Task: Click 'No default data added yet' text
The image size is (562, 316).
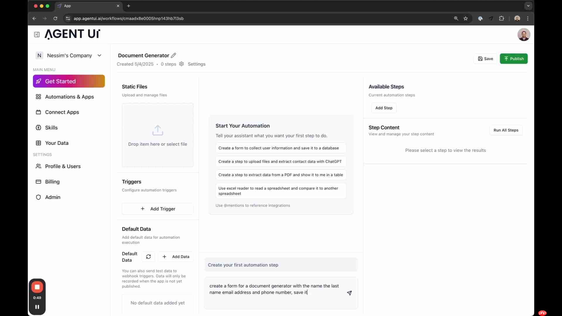Action: tap(157, 303)
